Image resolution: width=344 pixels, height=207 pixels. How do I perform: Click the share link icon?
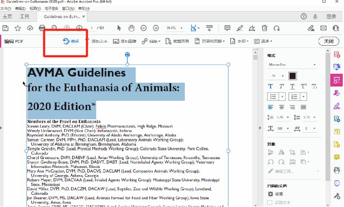pyautogui.click(x=311, y=28)
